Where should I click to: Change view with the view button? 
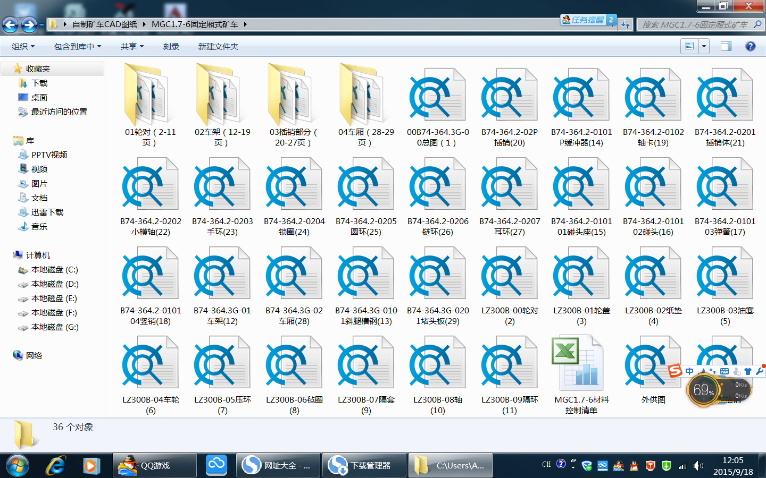690,46
